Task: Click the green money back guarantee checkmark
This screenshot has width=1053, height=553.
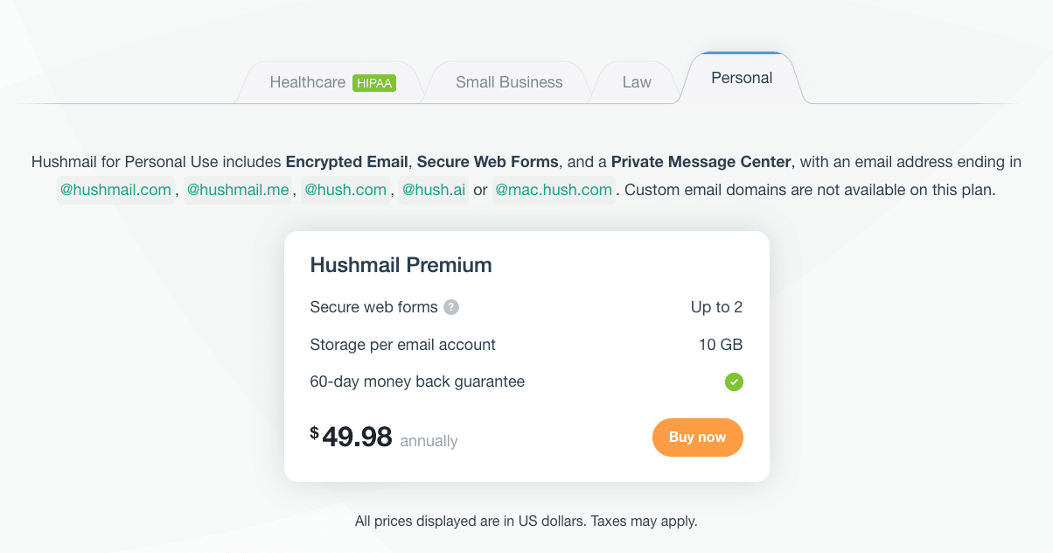Action: [x=734, y=381]
